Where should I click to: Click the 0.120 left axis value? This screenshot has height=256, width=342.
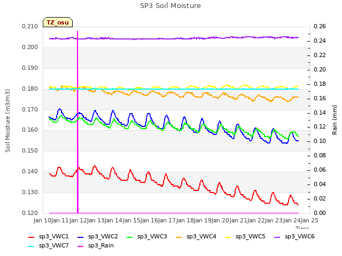click(x=30, y=213)
